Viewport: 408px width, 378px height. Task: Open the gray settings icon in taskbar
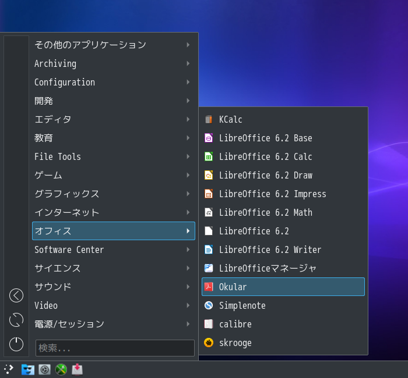(x=44, y=369)
